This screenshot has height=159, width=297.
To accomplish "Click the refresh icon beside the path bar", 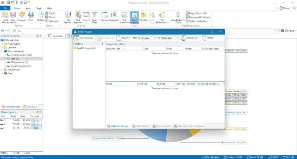I will (x=278, y=31).
